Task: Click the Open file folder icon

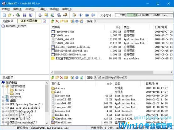Action: [10, 15]
